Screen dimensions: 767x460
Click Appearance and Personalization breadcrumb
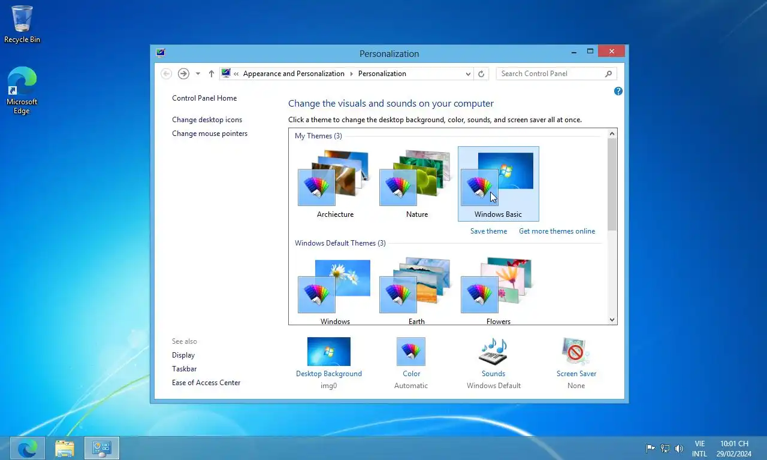point(294,74)
